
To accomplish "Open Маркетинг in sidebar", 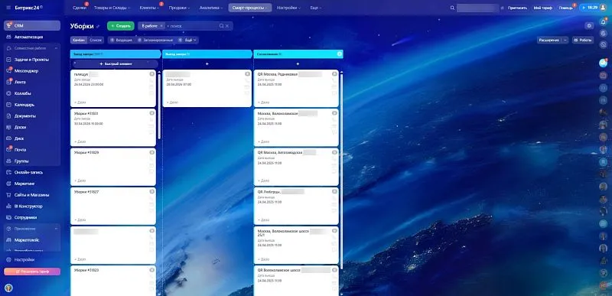I will (32, 184).
